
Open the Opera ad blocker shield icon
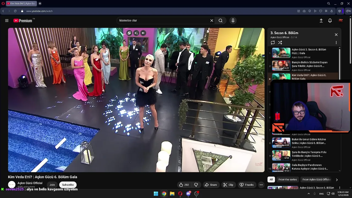point(310,11)
